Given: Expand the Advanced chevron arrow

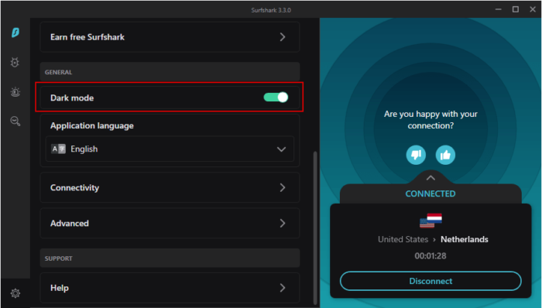Looking at the screenshot, I should tap(283, 223).
